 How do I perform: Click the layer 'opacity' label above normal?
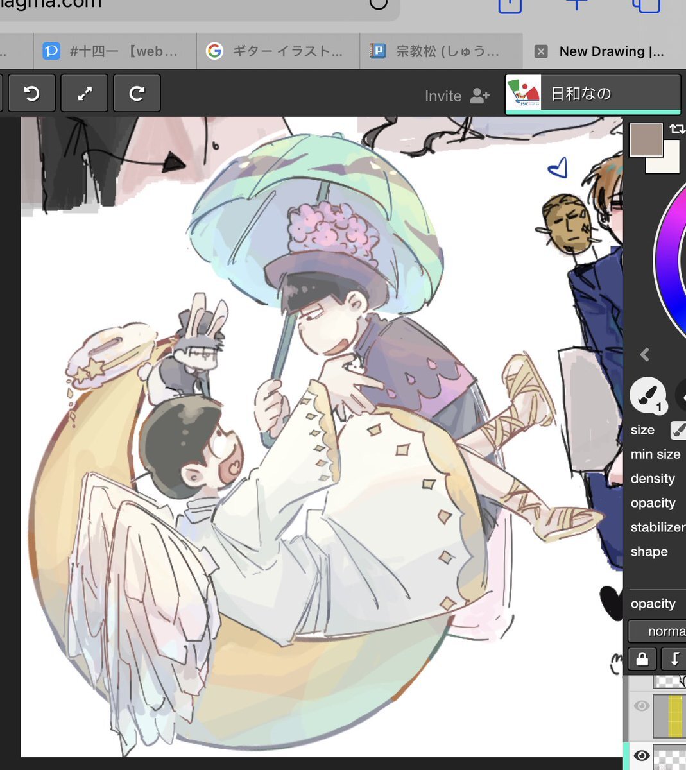coord(653,604)
